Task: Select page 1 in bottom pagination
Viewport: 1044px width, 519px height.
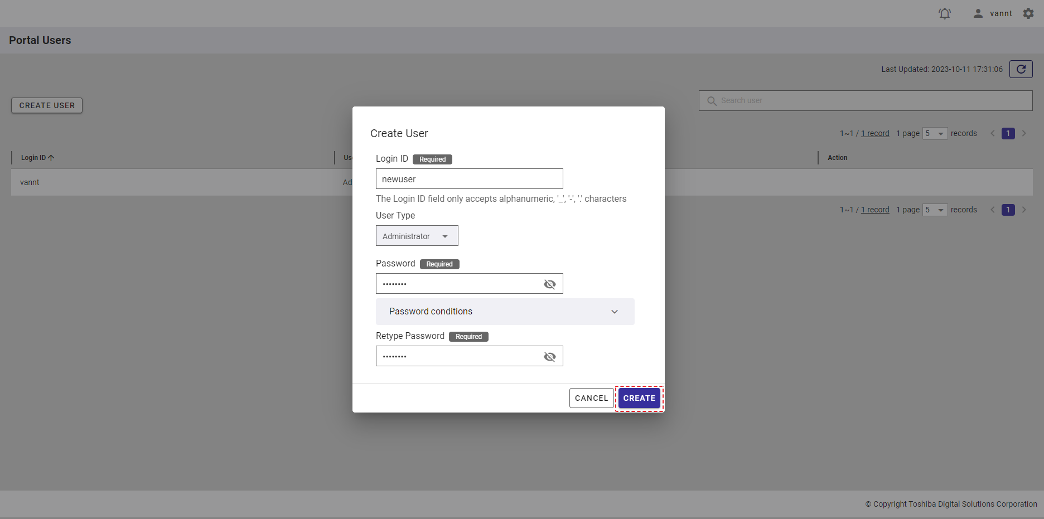Action: pos(1008,210)
